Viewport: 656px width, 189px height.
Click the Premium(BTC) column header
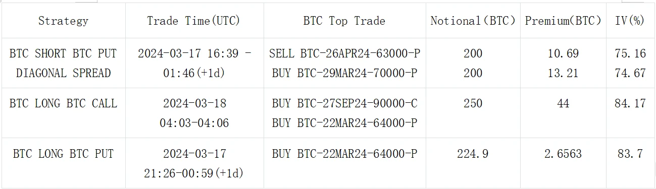[563, 21]
